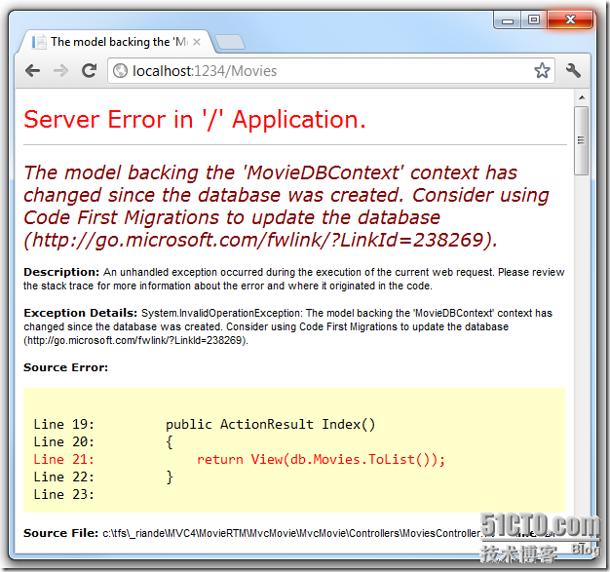Click the globe icon in the address bar
The width and height of the screenshot is (610, 572).
pyautogui.click(x=121, y=71)
